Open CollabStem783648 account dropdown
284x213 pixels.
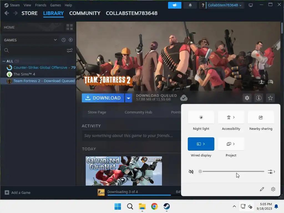(225, 5)
